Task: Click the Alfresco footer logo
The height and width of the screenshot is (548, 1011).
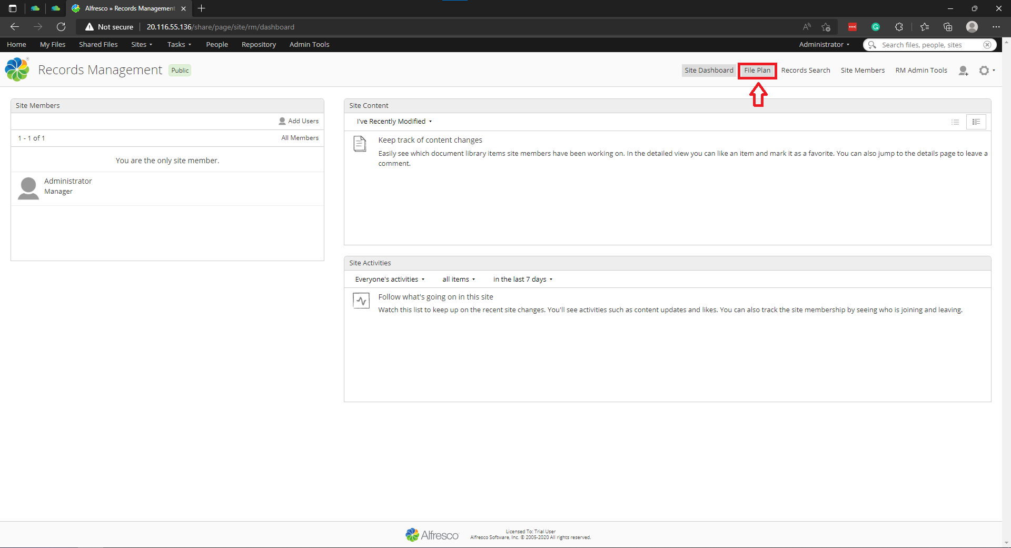Action: 432,535
